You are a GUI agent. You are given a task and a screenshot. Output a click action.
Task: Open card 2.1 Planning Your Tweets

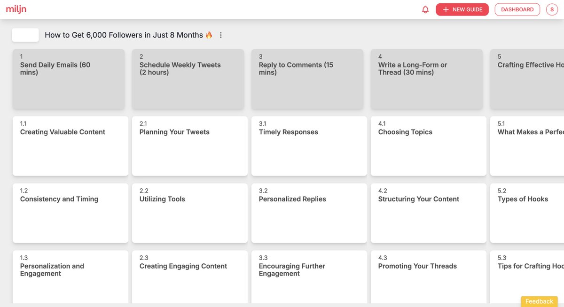[x=190, y=146]
